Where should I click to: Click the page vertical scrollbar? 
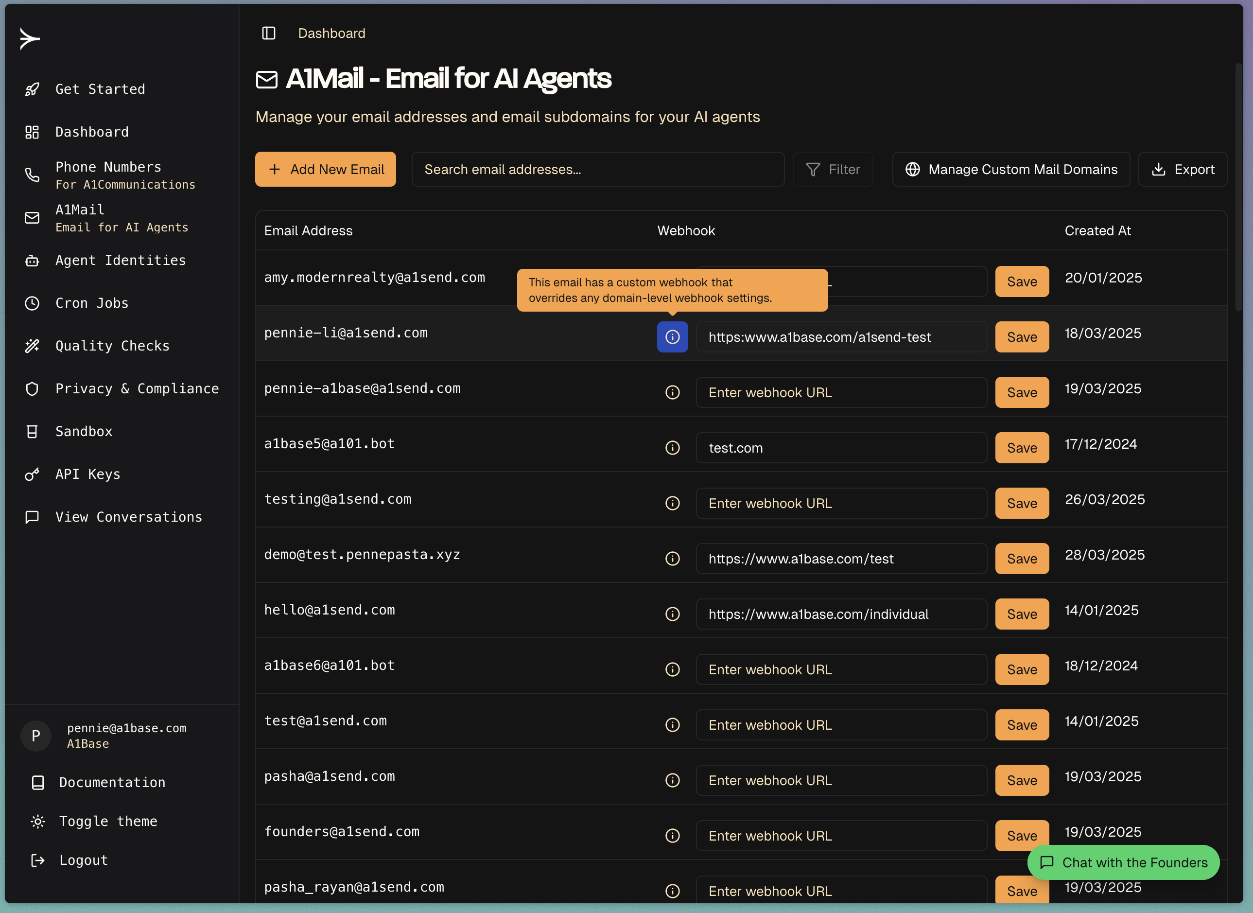pyautogui.click(x=1238, y=187)
